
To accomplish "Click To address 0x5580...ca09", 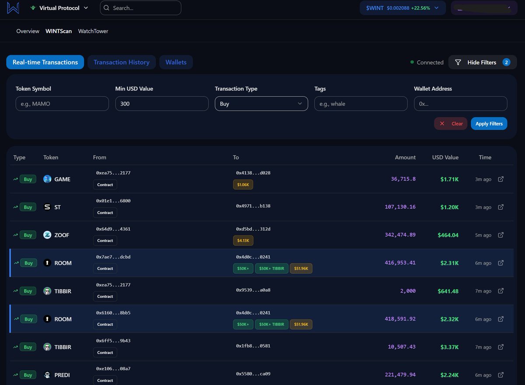I will click(x=253, y=374).
